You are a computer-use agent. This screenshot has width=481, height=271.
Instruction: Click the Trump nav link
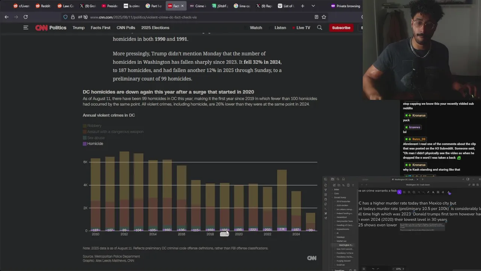[x=79, y=27]
